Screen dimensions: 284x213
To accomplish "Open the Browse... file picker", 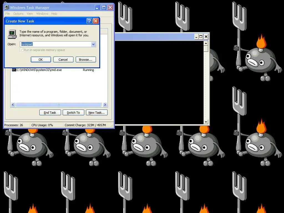I will tap(85, 60).
